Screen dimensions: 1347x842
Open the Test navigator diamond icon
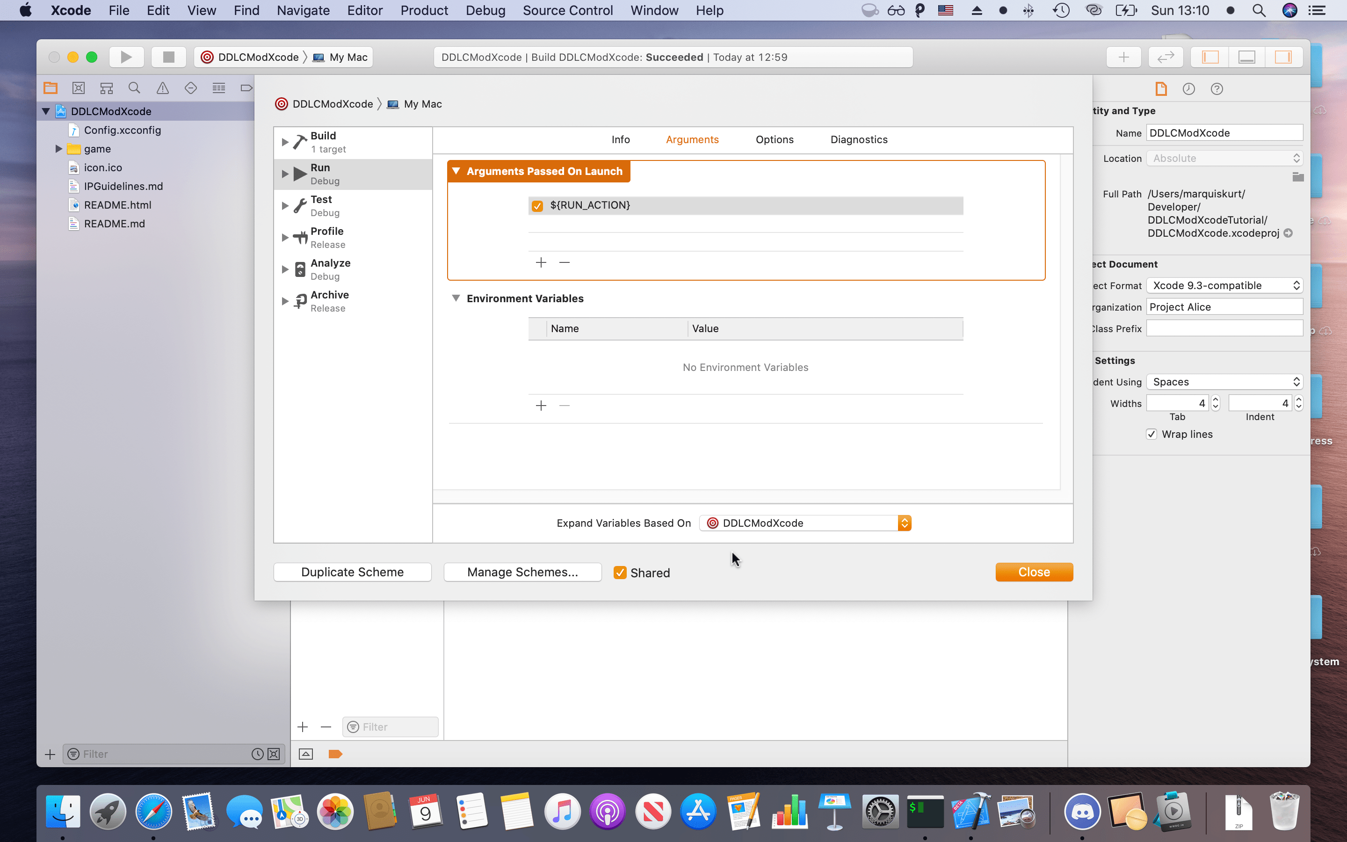click(x=190, y=88)
